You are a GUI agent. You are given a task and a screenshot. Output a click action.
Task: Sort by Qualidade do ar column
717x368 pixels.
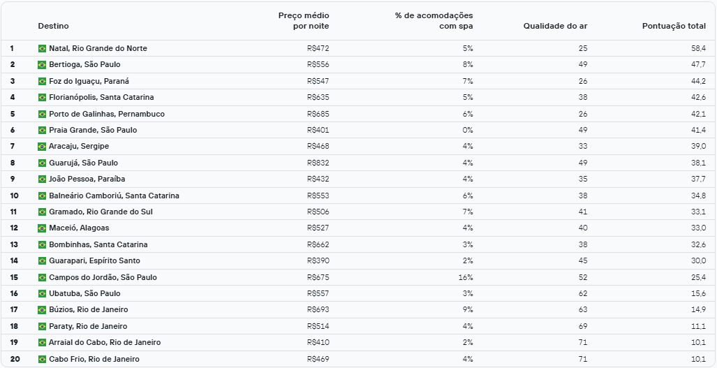(x=555, y=26)
